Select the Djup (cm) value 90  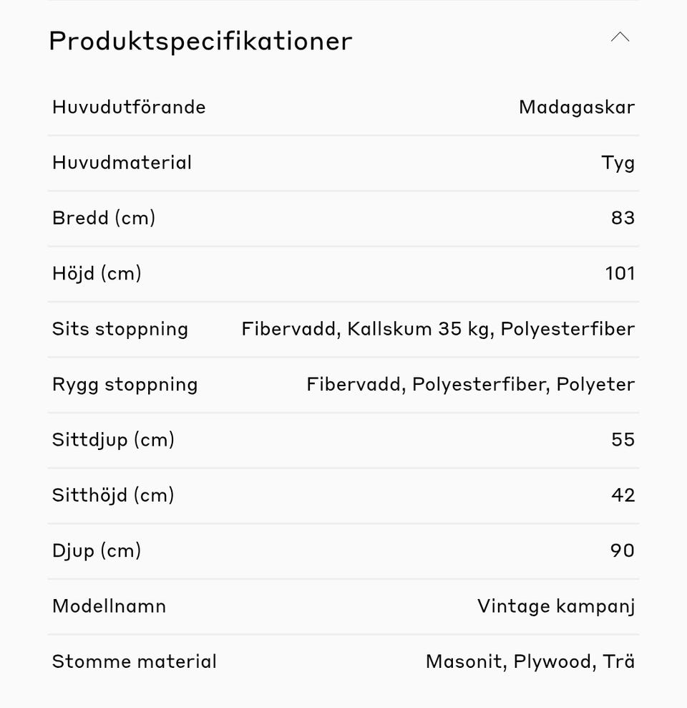[x=623, y=550]
